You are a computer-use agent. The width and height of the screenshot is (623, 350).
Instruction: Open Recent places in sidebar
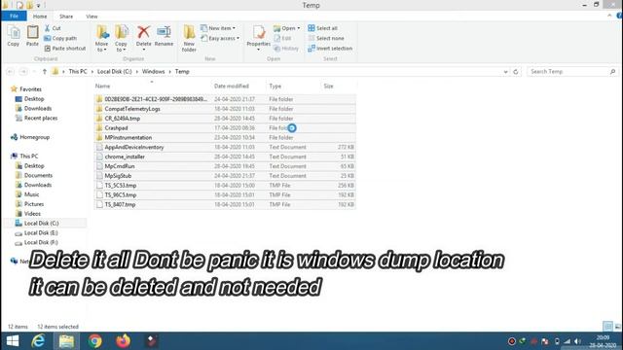pyautogui.click(x=41, y=118)
